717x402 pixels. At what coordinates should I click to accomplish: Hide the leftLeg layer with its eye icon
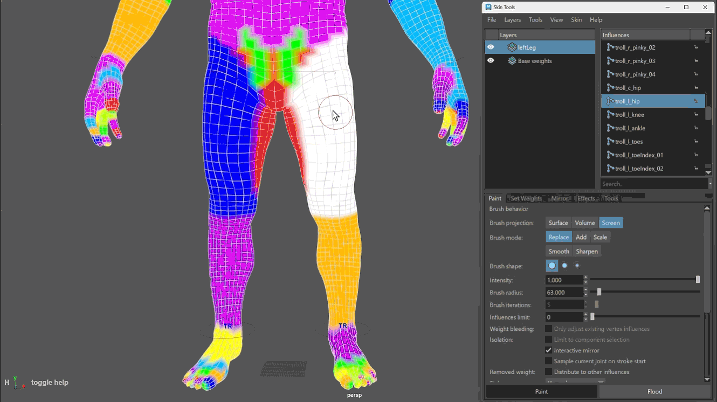[x=491, y=47]
